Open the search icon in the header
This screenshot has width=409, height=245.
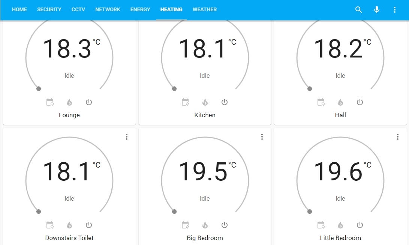(x=358, y=10)
